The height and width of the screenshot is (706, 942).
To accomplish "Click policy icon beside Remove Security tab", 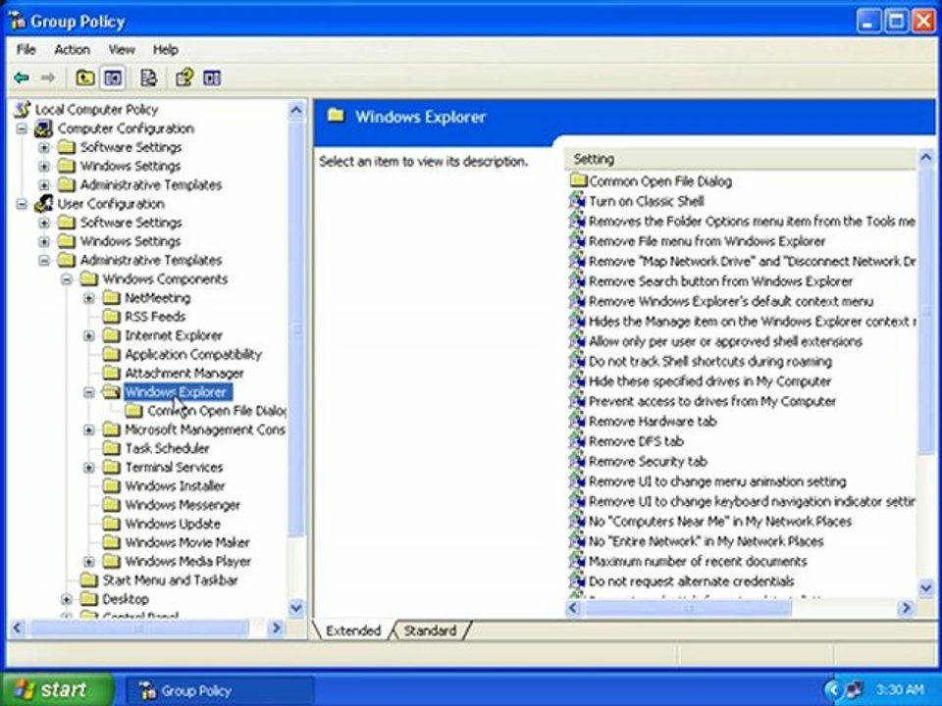I will tap(577, 461).
